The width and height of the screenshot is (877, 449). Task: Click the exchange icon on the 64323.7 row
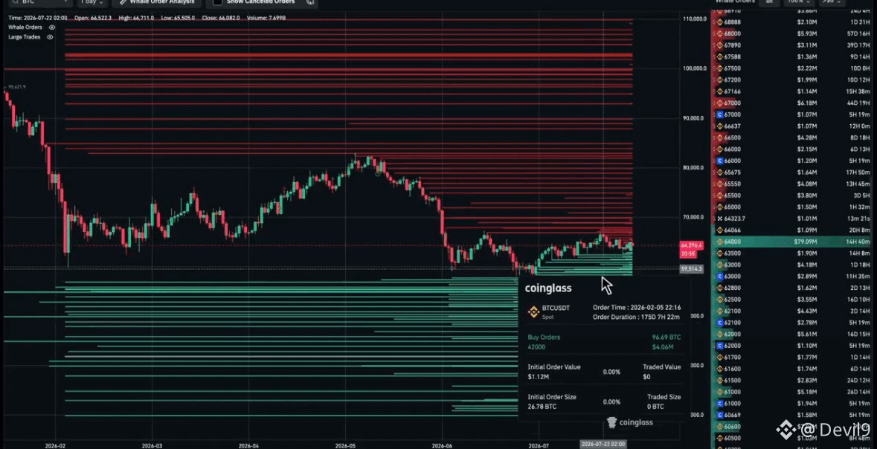pos(720,219)
